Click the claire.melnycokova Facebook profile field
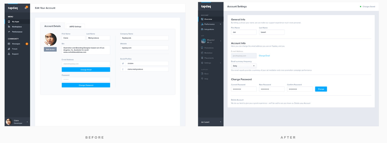The width and height of the screenshot is (387, 143). coord(144,69)
